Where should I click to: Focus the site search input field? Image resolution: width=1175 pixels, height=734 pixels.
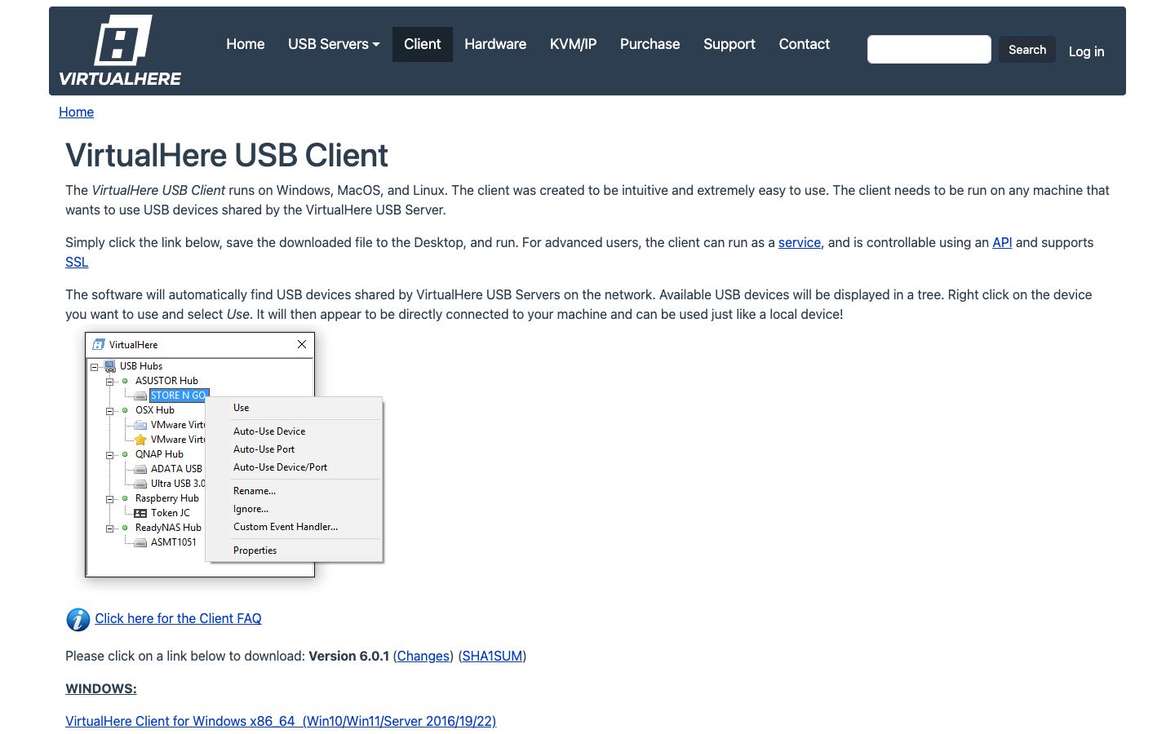tap(929, 50)
